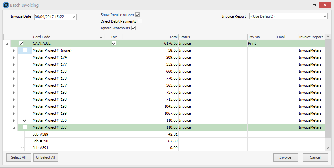
Task: Collapse the CAIN.ABLE tree node
Action: pyautogui.click(x=7, y=44)
